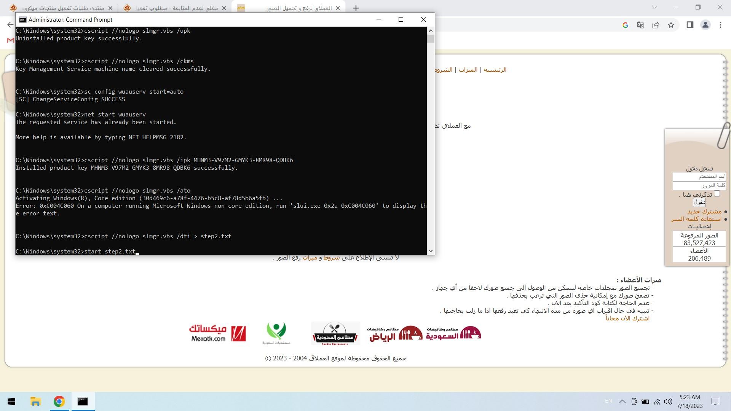Open the Gmail bookmark icon
The width and height of the screenshot is (731, 411).
click(11, 40)
